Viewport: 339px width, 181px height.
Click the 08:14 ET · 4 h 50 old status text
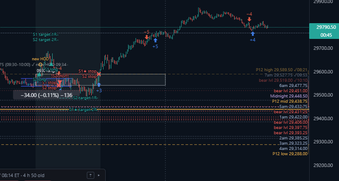(x=23, y=175)
